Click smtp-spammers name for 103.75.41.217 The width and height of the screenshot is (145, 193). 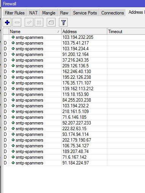click(29, 43)
